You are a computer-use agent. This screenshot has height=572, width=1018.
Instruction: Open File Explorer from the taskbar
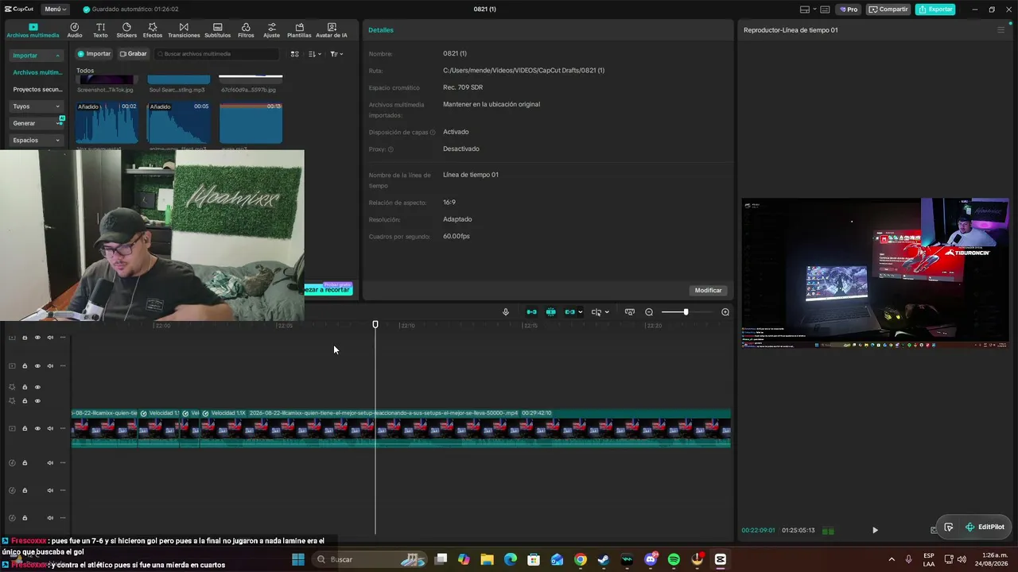coord(487,559)
